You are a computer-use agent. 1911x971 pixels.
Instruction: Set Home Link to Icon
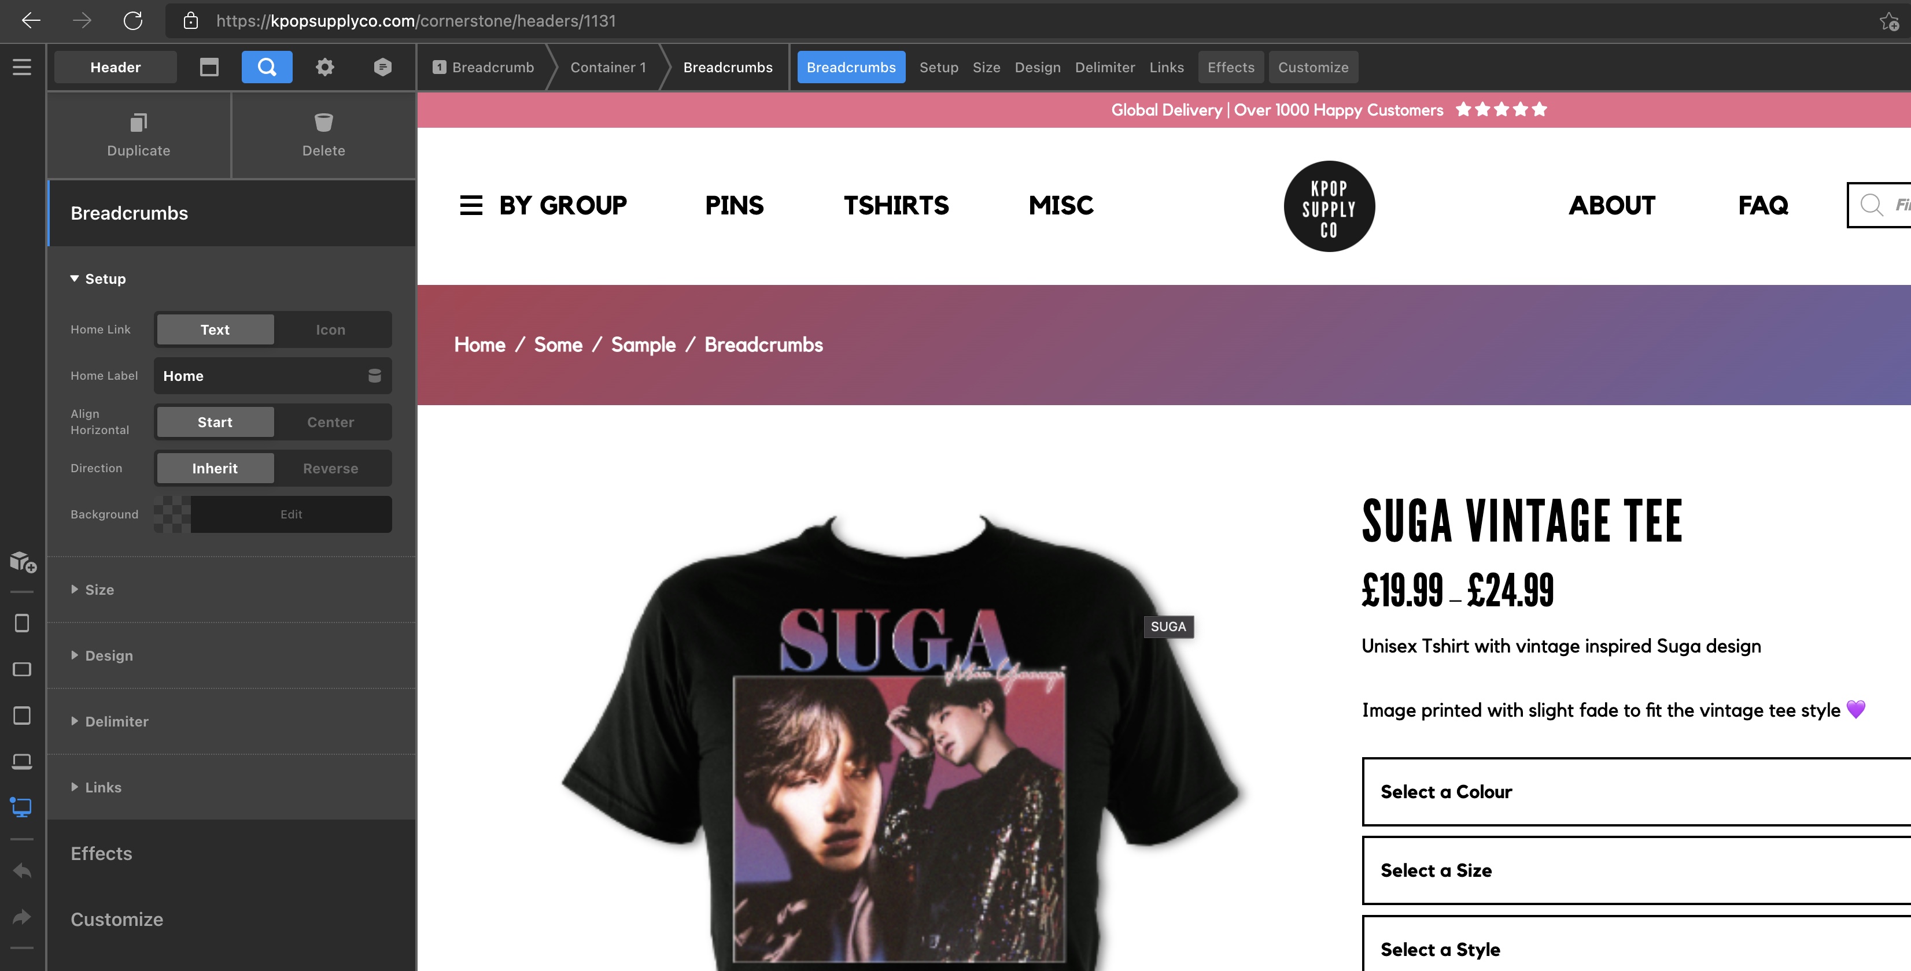[x=331, y=330]
